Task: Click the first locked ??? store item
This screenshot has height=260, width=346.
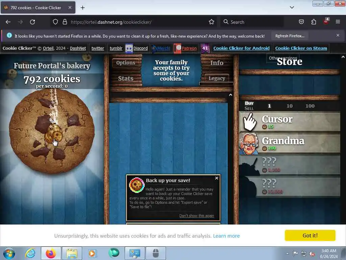Action: [290, 165]
